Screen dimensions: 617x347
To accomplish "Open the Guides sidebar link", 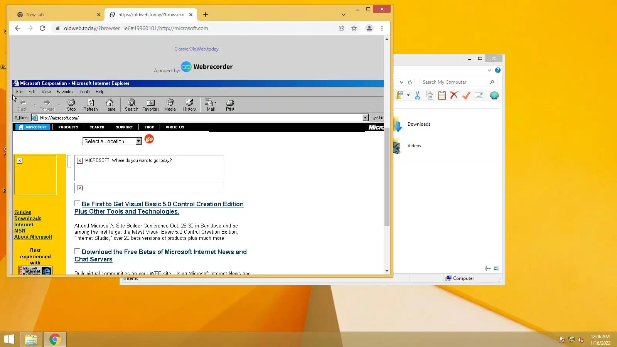I will coord(23,212).
